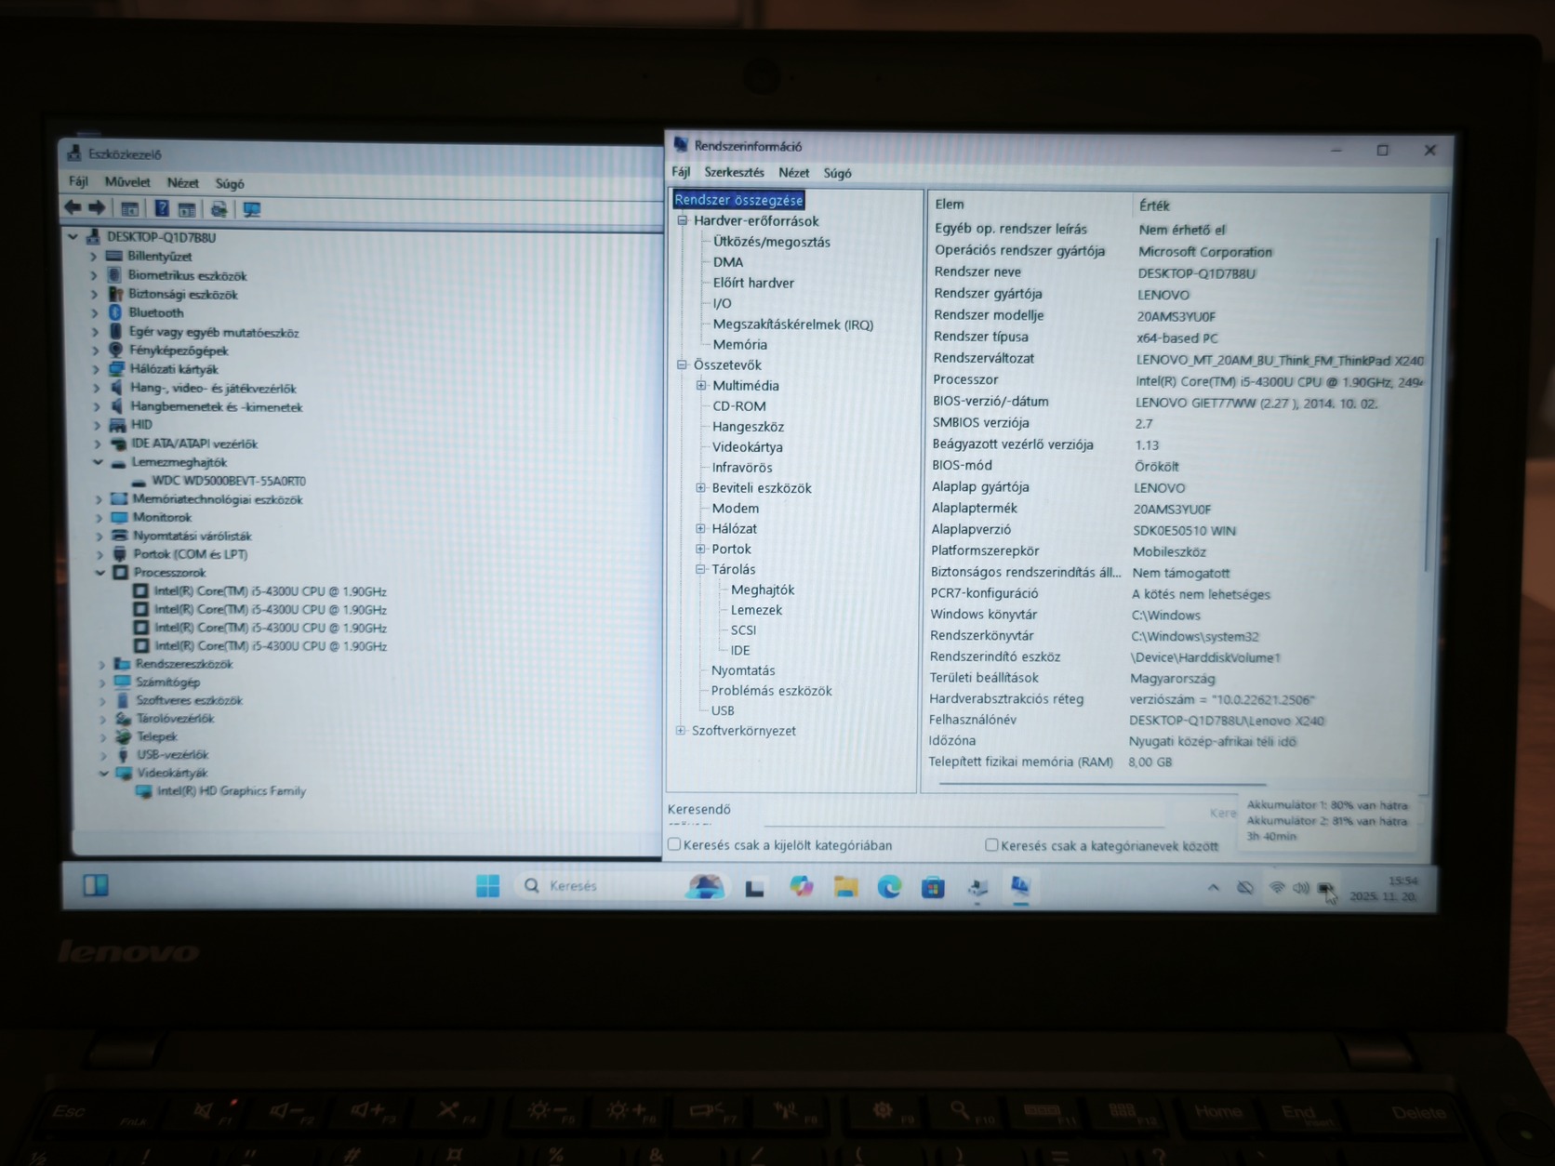
Task: Toggle the console tree icon in Eszközkezelő toolbar
Action: click(130, 209)
